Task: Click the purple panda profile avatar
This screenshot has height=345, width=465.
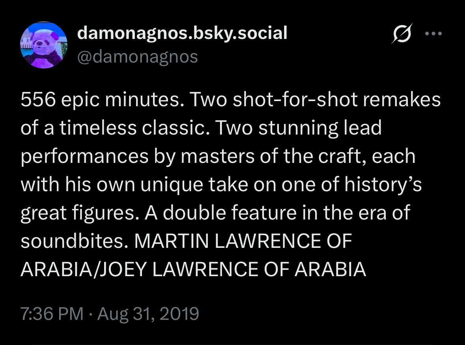Action: [x=43, y=45]
